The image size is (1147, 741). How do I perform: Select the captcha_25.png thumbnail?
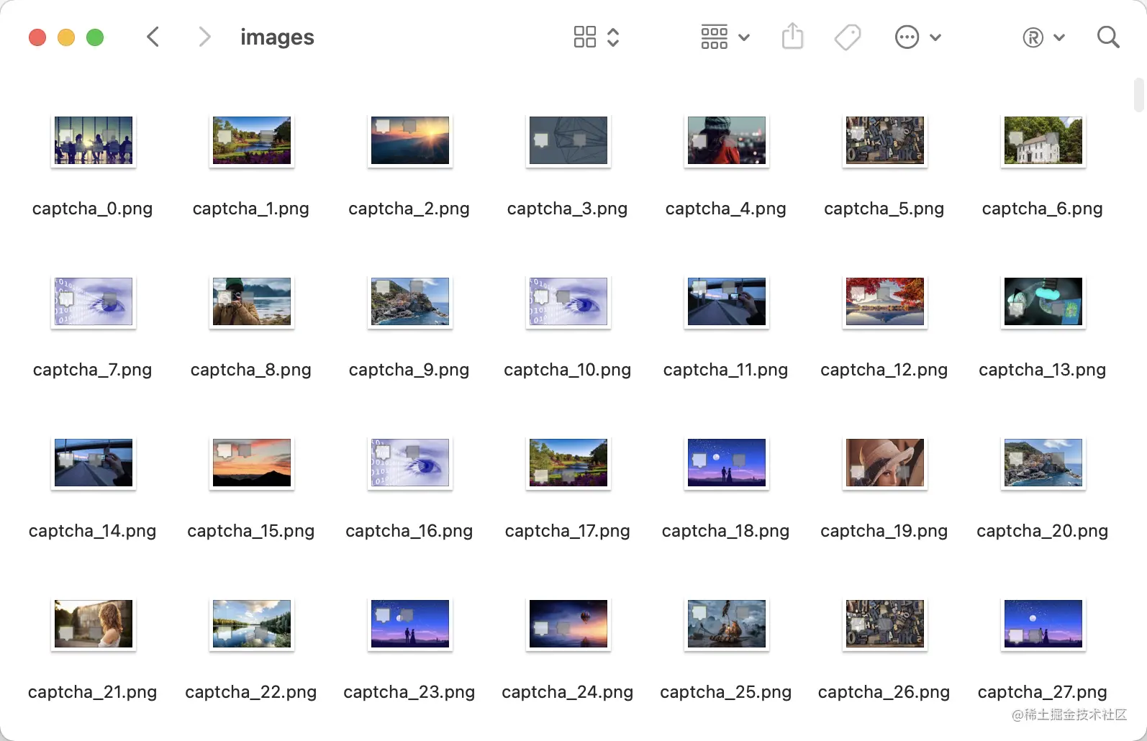[x=727, y=624]
